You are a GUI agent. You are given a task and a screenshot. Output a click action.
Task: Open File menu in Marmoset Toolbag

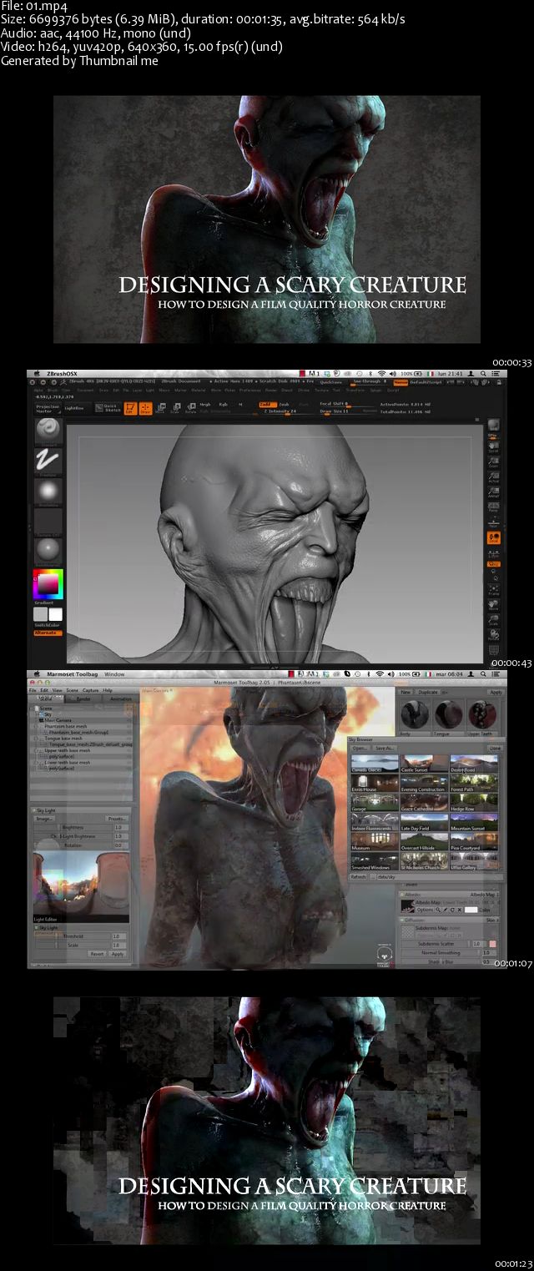[33, 691]
